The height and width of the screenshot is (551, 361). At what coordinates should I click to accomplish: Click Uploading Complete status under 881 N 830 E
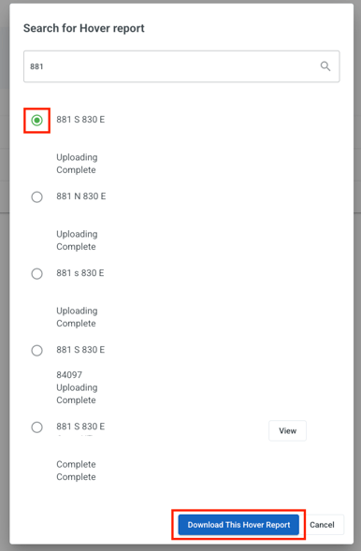coord(77,240)
